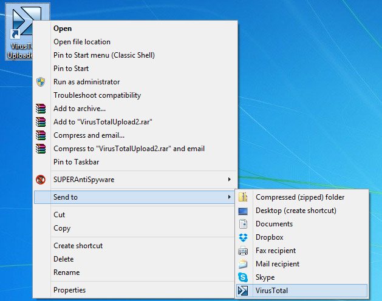Open Properties from the context menu
This screenshot has height=301, width=382.
135,290
